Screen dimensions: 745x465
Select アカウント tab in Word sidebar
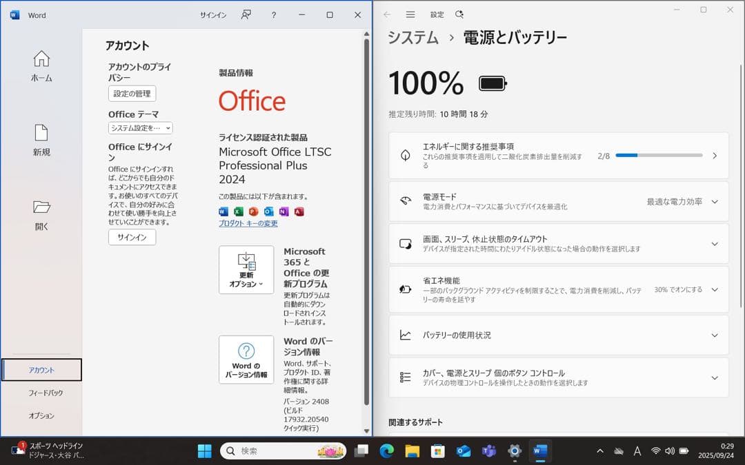[x=41, y=370]
